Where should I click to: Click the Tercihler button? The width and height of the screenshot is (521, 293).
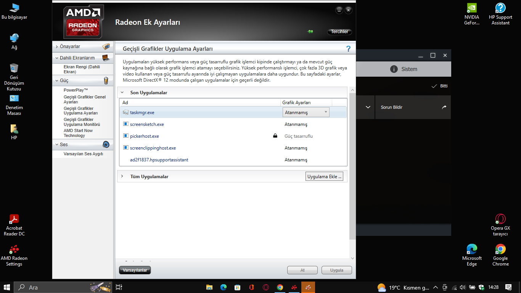coord(339,32)
